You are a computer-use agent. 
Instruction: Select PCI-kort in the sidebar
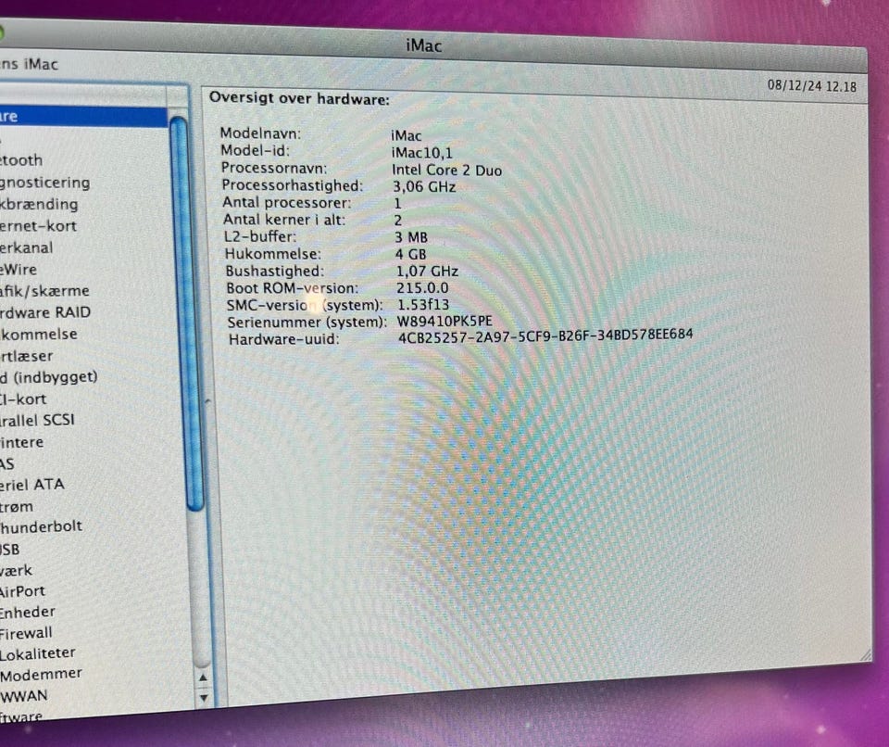[x=22, y=399]
